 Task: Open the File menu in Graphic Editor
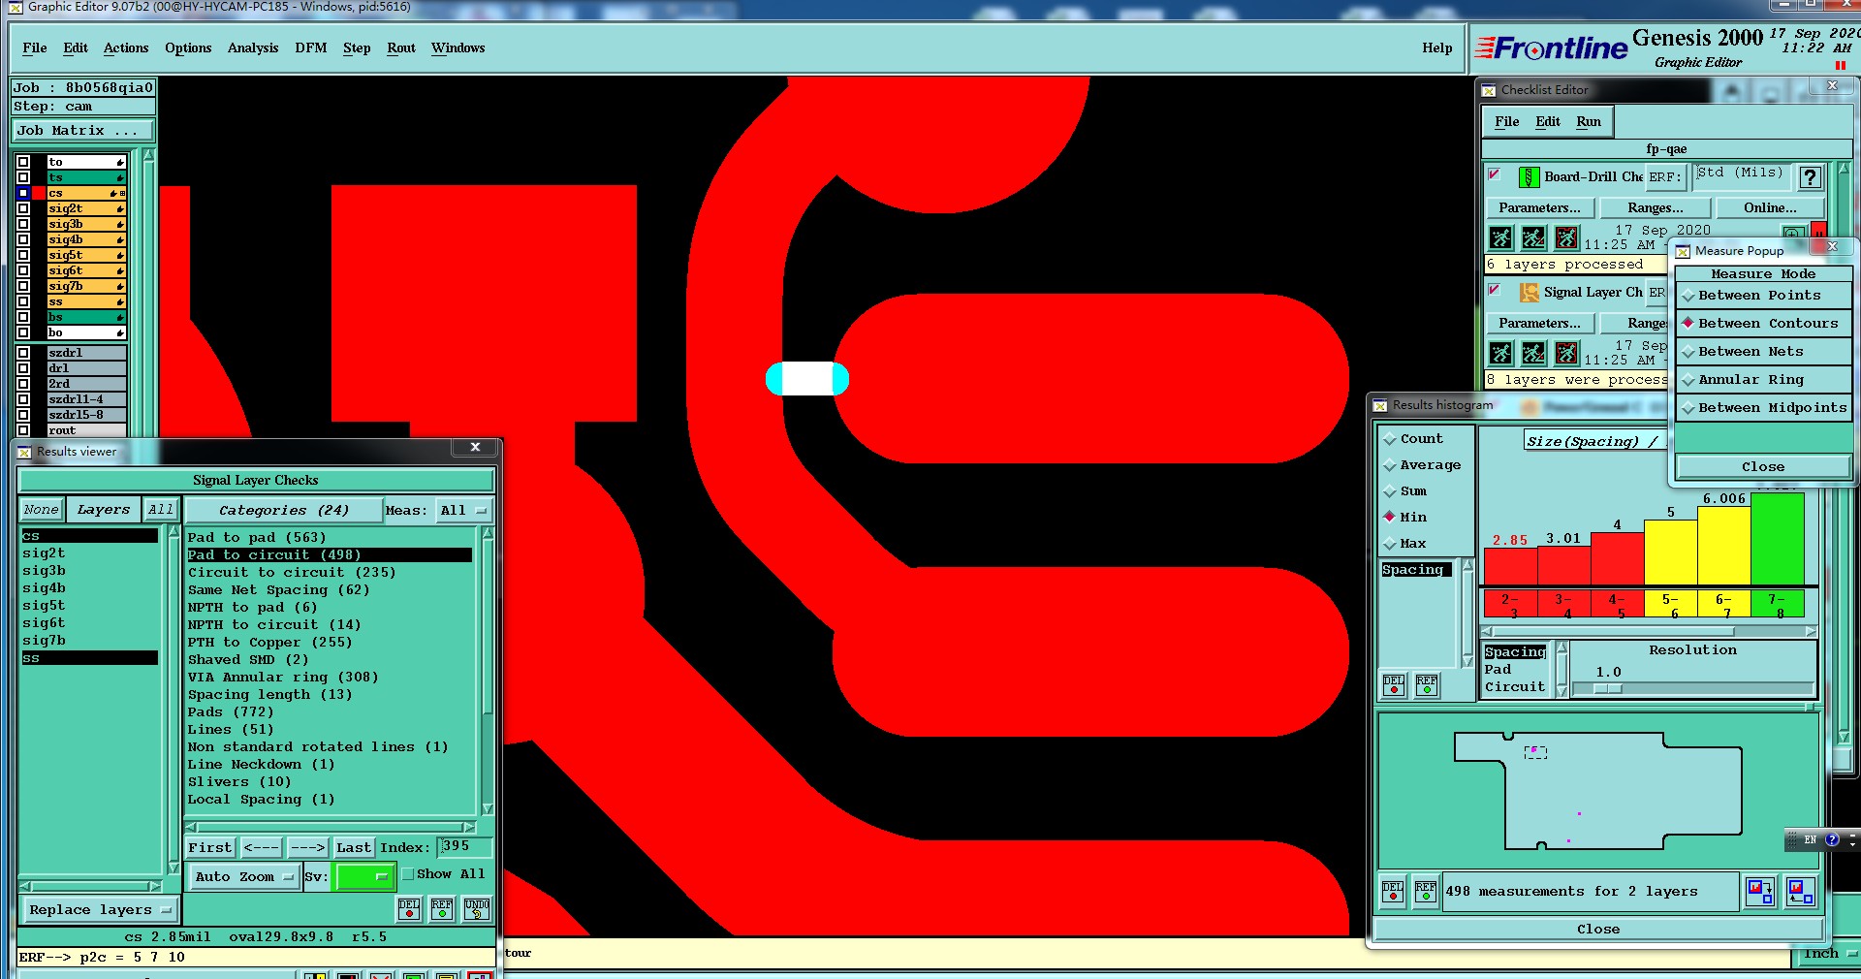click(x=34, y=48)
